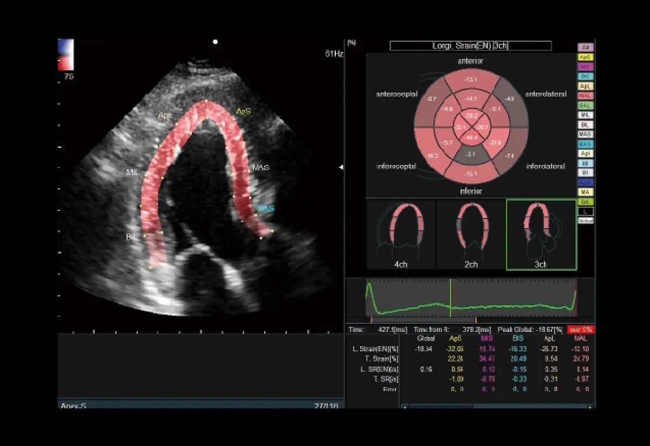Click the anterior basal segment in bullseye
Viewport: 650px width, 446px height.
(471, 80)
